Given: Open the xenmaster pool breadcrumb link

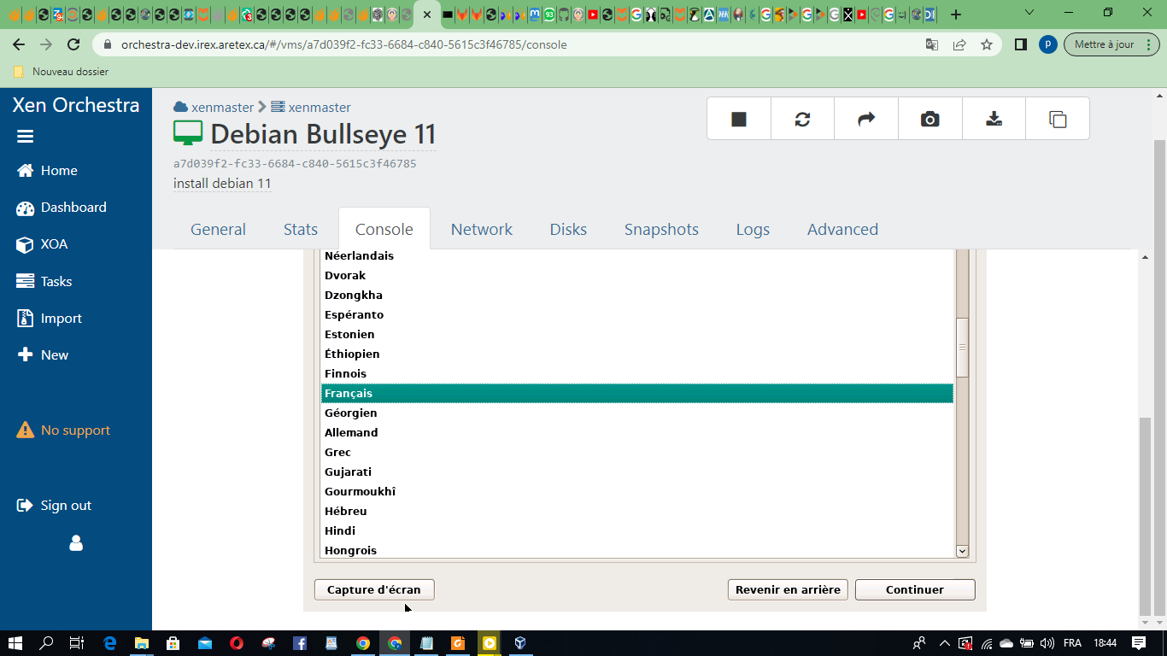Looking at the screenshot, I should point(222,107).
